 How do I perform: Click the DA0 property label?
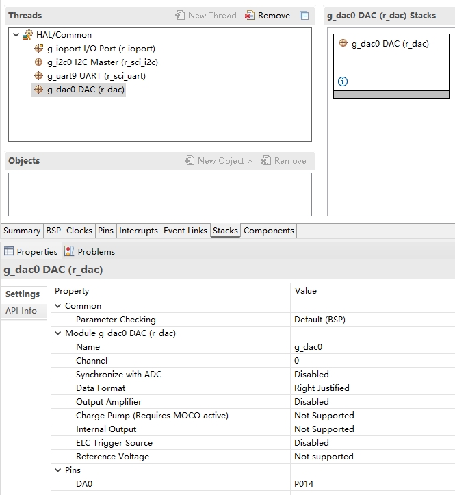[84, 484]
